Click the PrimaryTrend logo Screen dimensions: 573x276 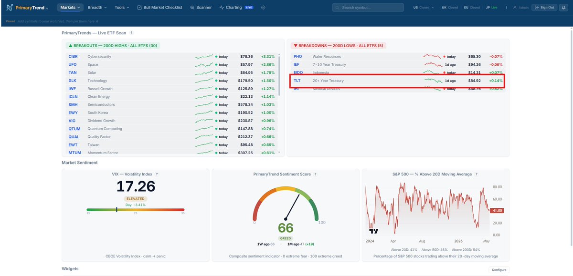(27, 8)
